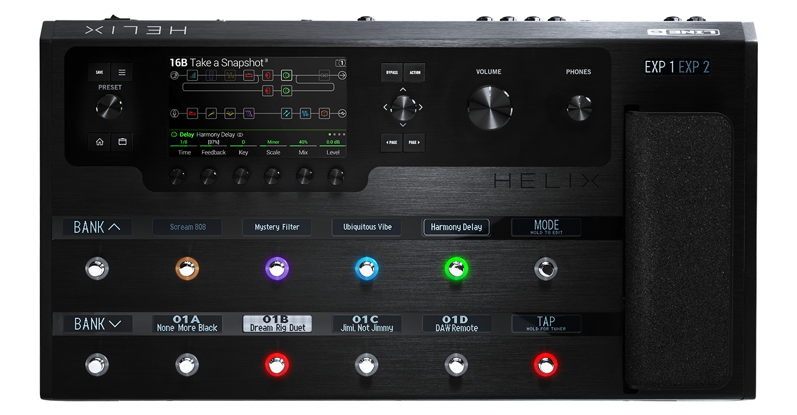Click the PRESET knob
Screen dimensions: 797x415
tap(109, 106)
